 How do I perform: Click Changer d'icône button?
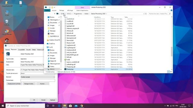click(29, 84)
